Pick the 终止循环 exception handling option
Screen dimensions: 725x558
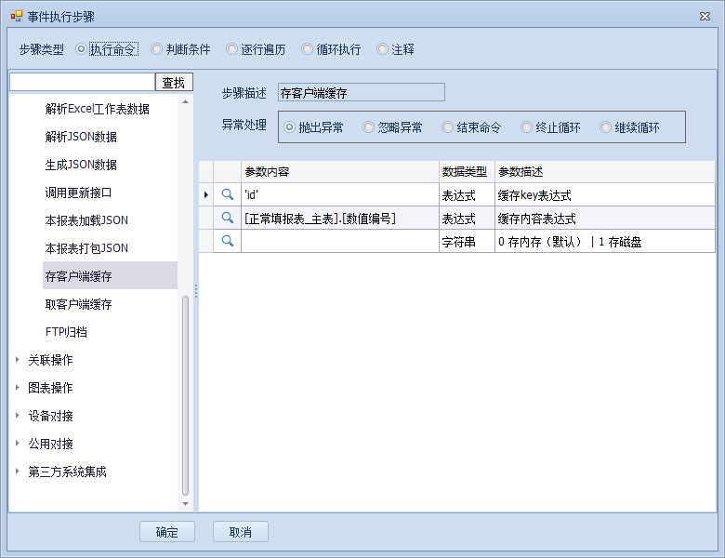coord(527,127)
